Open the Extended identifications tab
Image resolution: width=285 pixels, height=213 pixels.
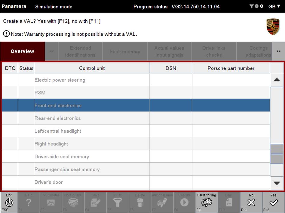coord(80,51)
